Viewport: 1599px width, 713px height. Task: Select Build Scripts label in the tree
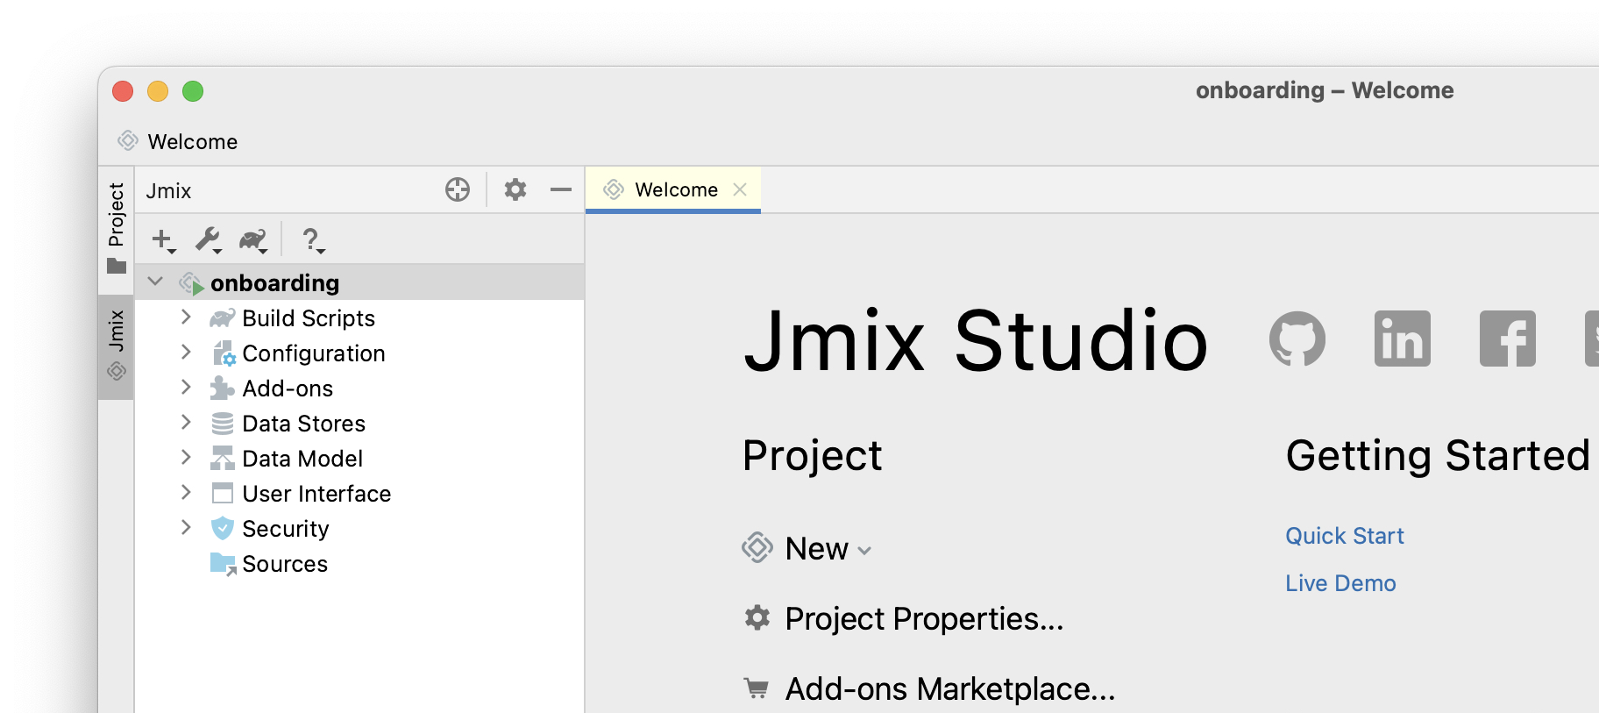click(x=309, y=318)
